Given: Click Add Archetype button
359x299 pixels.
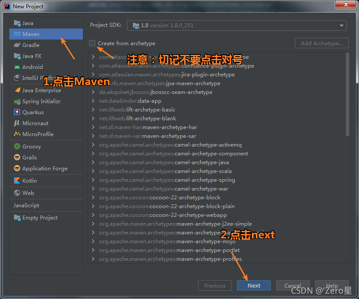Looking at the screenshot, I should pyautogui.click(x=322, y=43).
